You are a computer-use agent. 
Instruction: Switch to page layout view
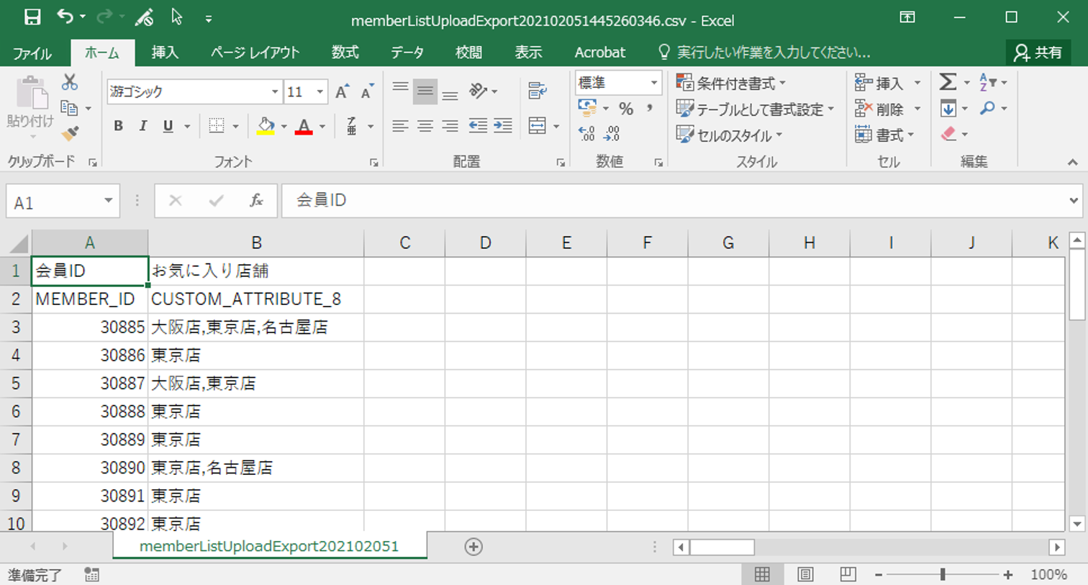pos(805,574)
